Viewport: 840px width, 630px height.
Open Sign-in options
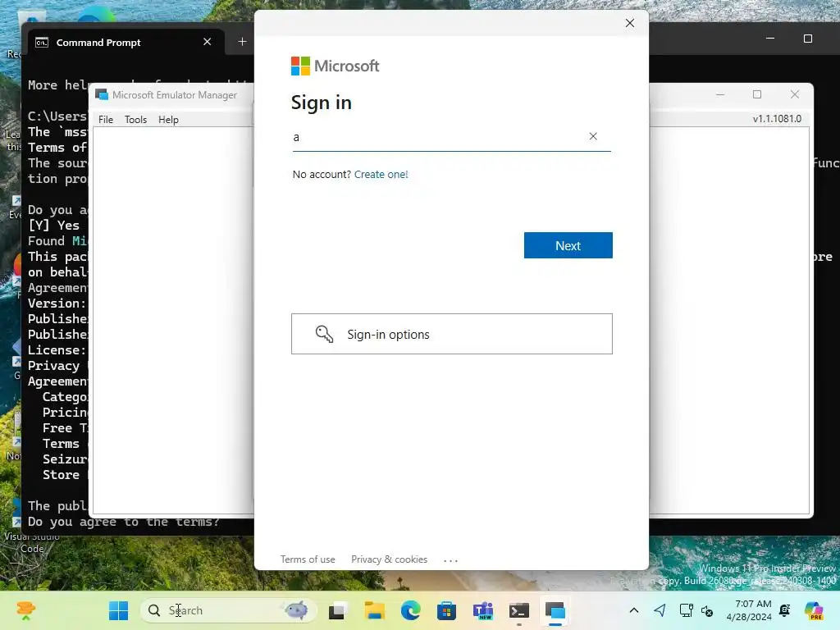coord(452,334)
